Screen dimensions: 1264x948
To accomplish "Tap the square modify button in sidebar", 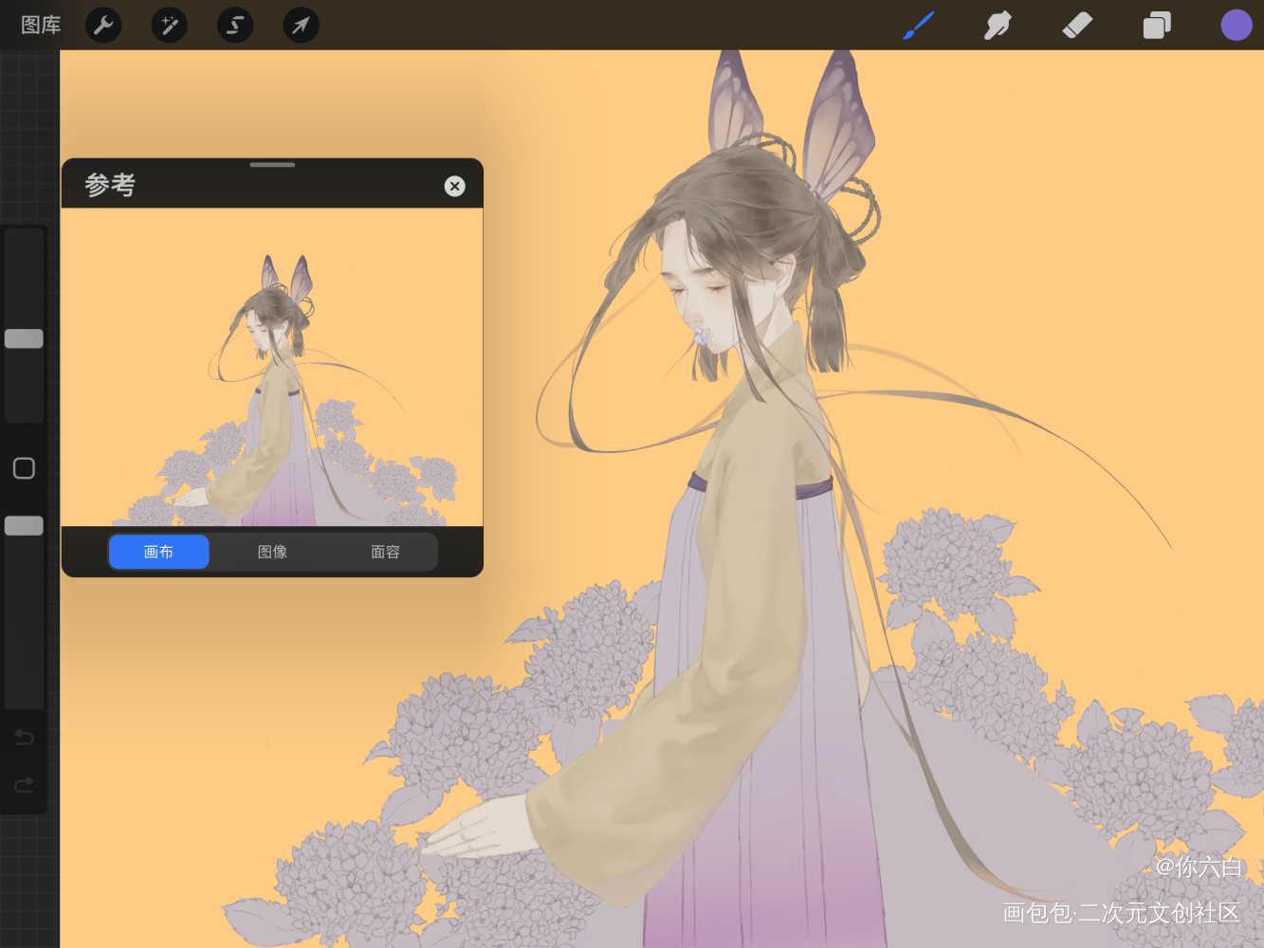I will pyautogui.click(x=24, y=468).
